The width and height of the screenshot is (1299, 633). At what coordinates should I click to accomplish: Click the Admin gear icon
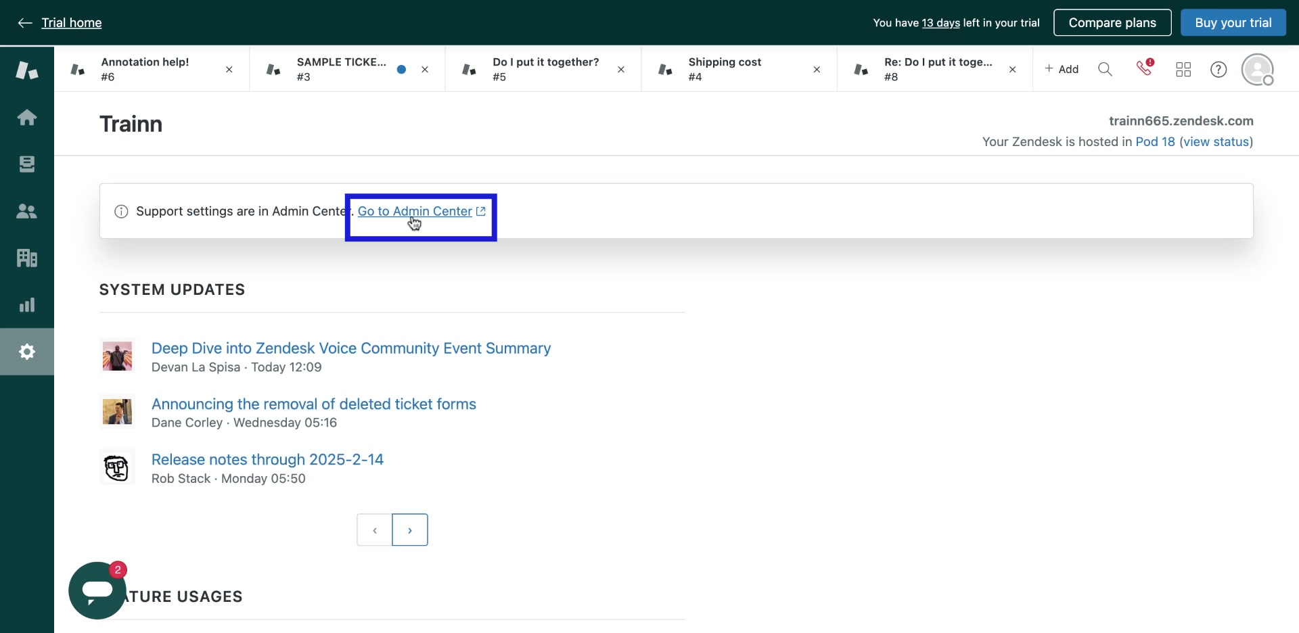pos(27,352)
